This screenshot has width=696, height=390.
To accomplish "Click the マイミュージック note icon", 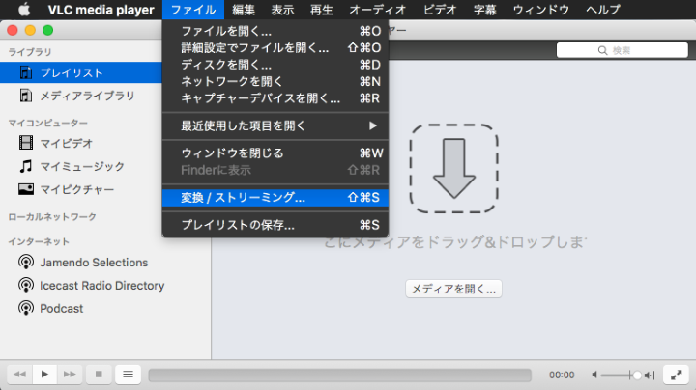I will pyautogui.click(x=26, y=166).
